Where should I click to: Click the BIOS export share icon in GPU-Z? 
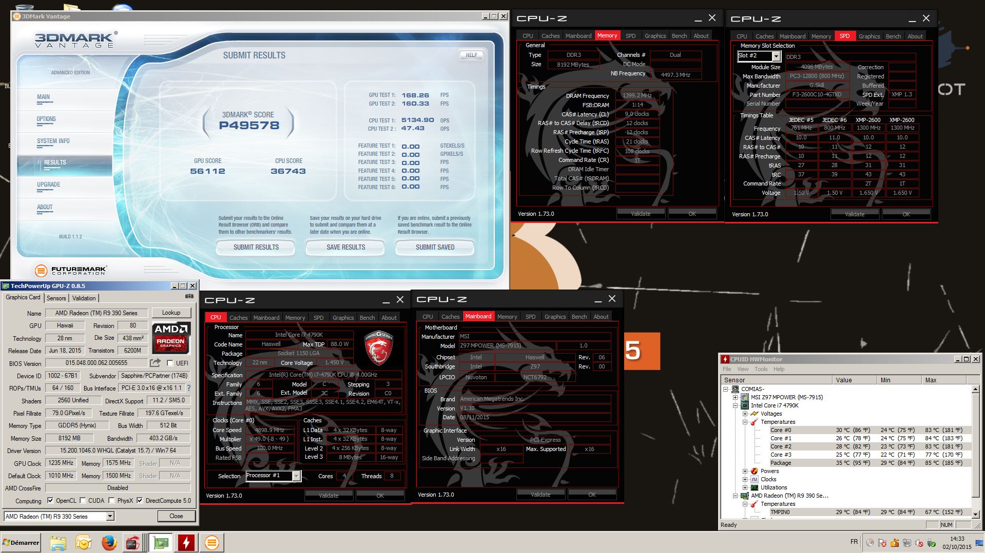click(155, 363)
